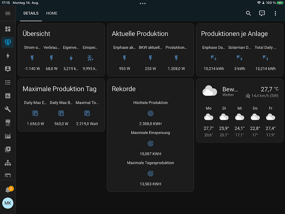Open the MK user profile avatar
Screen dimensions: 285x214
click(x=8, y=203)
